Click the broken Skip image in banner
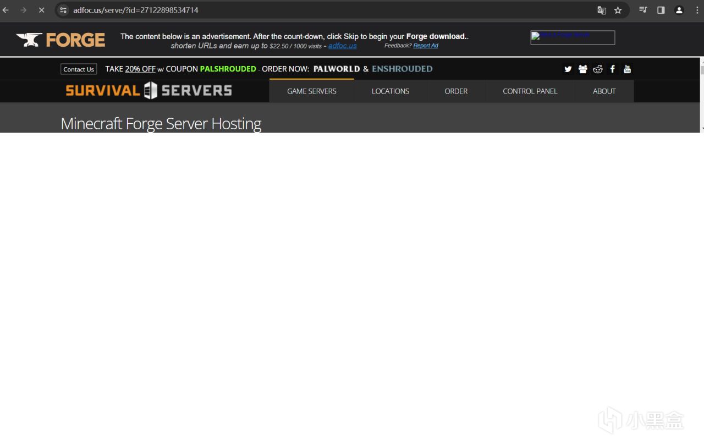This screenshot has width=704, height=445. coord(573,37)
